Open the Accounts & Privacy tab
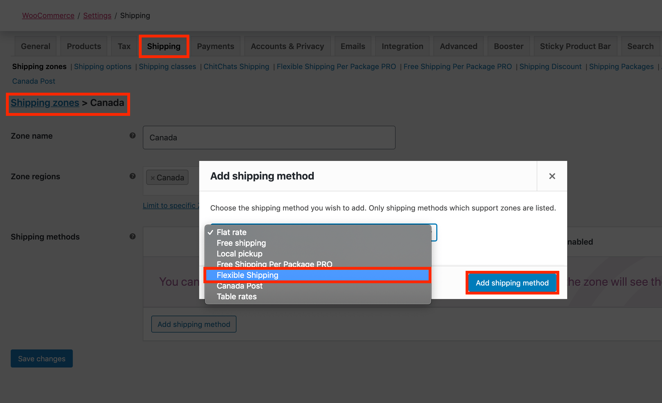The width and height of the screenshot is (662, 403). 287,46
